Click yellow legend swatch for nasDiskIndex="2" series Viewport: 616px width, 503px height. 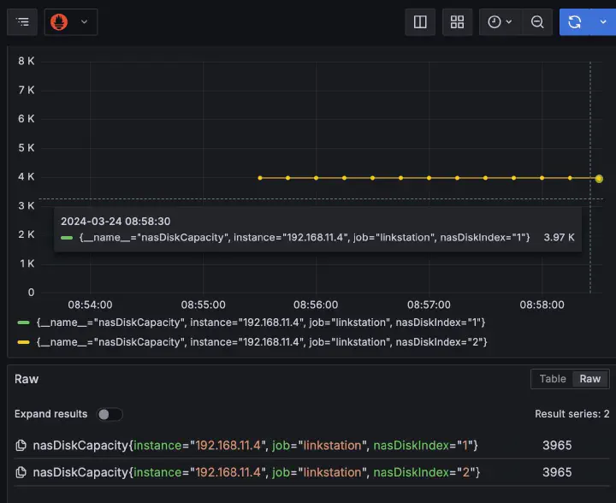[24, 342]
